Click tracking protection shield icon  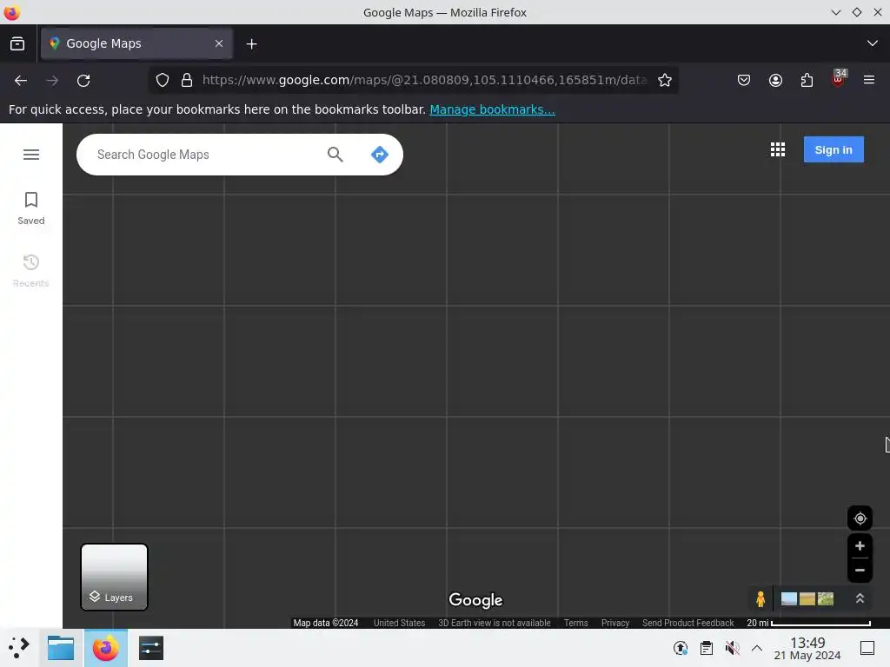click(x=163, y=81)
